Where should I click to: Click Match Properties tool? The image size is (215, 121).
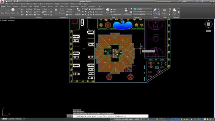point(126,11)
